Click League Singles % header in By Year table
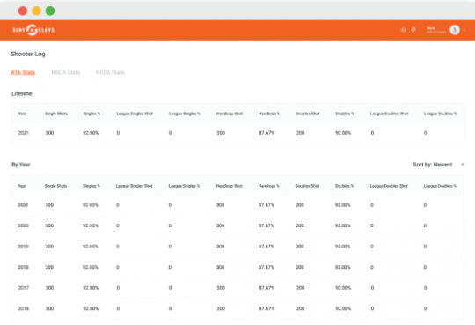 (x=184, y=186)
